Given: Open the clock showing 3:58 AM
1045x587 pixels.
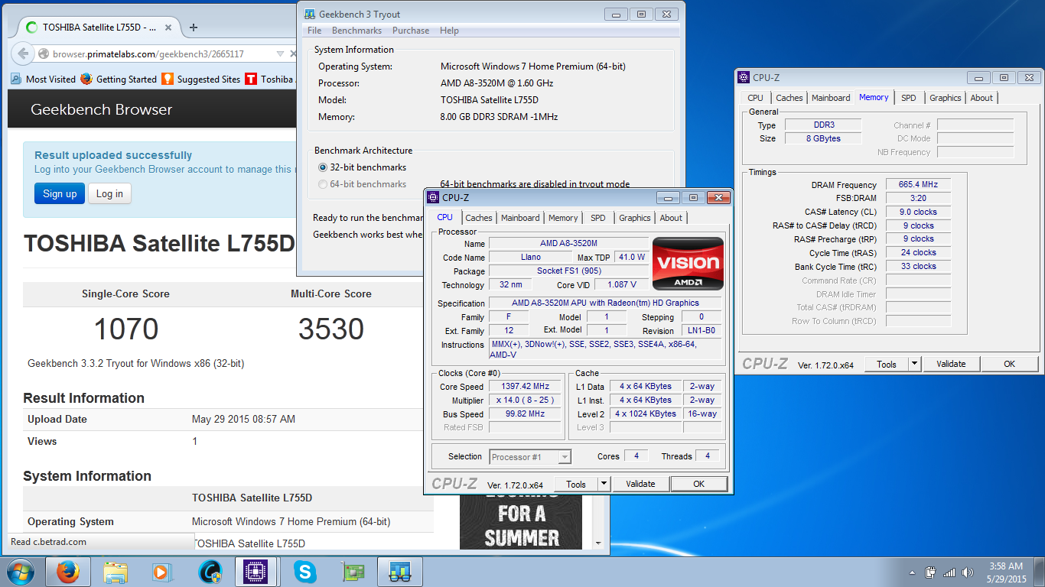Looking at the screenshot, I should coord(1007,572).
